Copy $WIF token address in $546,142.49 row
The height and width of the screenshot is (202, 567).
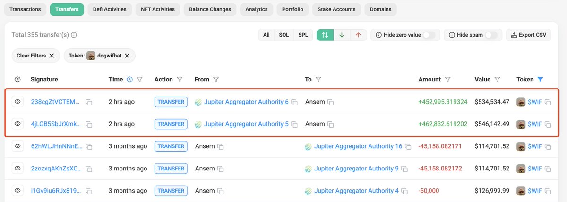[548, 124]
